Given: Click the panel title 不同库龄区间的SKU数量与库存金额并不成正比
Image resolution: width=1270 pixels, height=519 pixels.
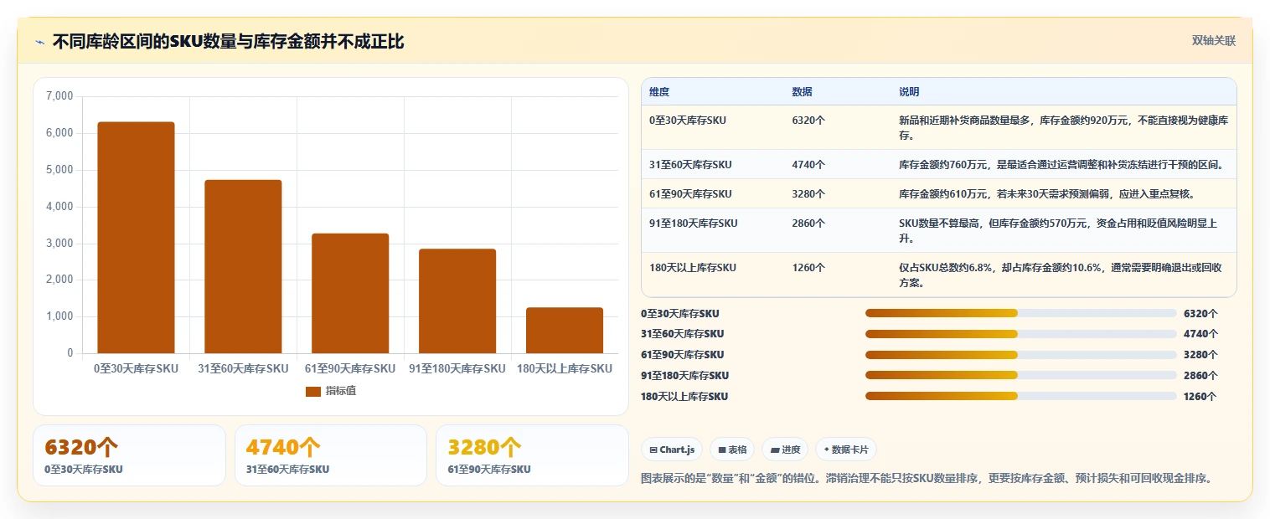Looking at the screenshot, I should [228, 42].
